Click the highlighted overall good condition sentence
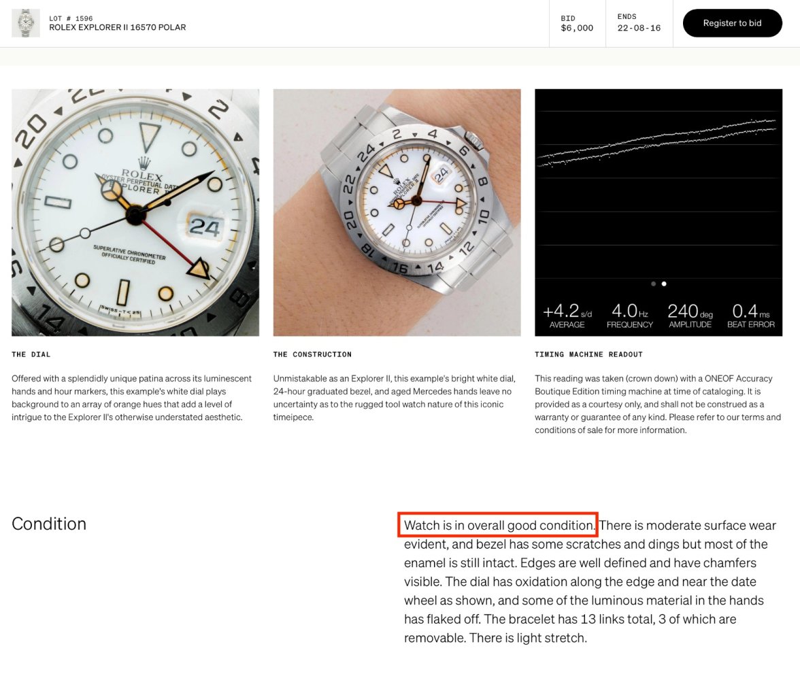Viewport: 800px width, 678px height. (x=499, y=525)
